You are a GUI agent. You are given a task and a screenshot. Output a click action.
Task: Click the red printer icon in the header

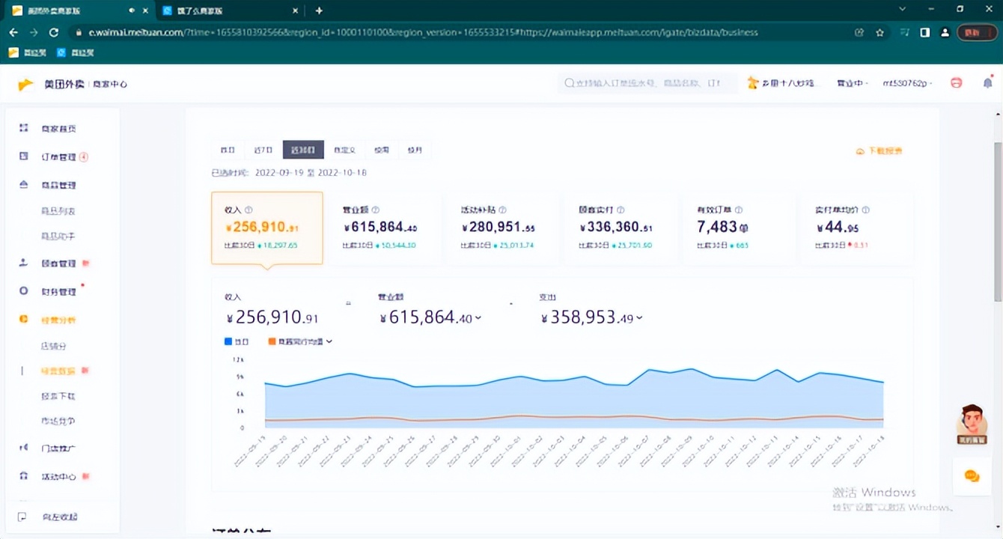click(956, 84)
